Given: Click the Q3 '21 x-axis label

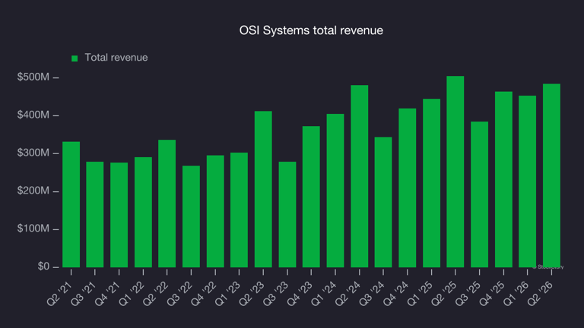Looking at the screenshot, I should click(x=84, y=294).
